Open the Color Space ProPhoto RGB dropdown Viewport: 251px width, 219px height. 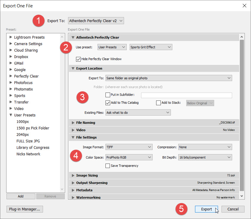(x=129, y=157)
